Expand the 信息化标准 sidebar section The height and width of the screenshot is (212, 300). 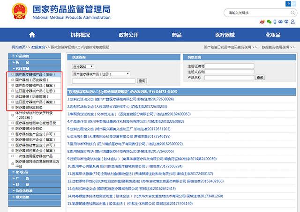pos(34,191)
